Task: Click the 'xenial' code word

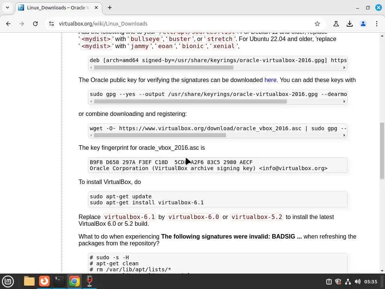Action: (224, 46)
